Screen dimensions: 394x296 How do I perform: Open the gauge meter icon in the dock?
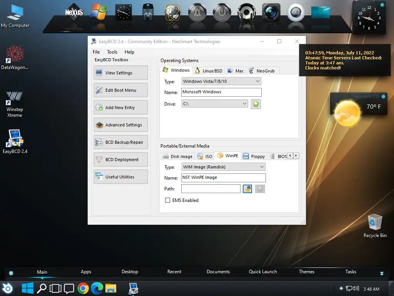(x=296, y=12)
